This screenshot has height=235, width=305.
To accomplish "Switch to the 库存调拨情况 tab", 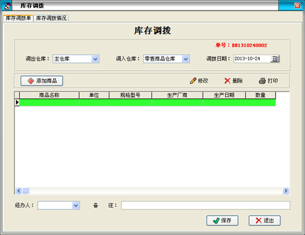I will tap(51, 18).
